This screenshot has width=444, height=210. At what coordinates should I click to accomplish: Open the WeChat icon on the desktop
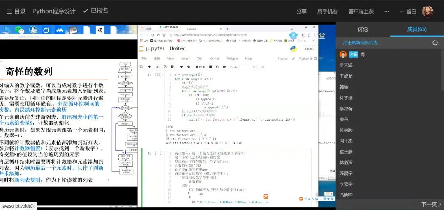(19, 30)
